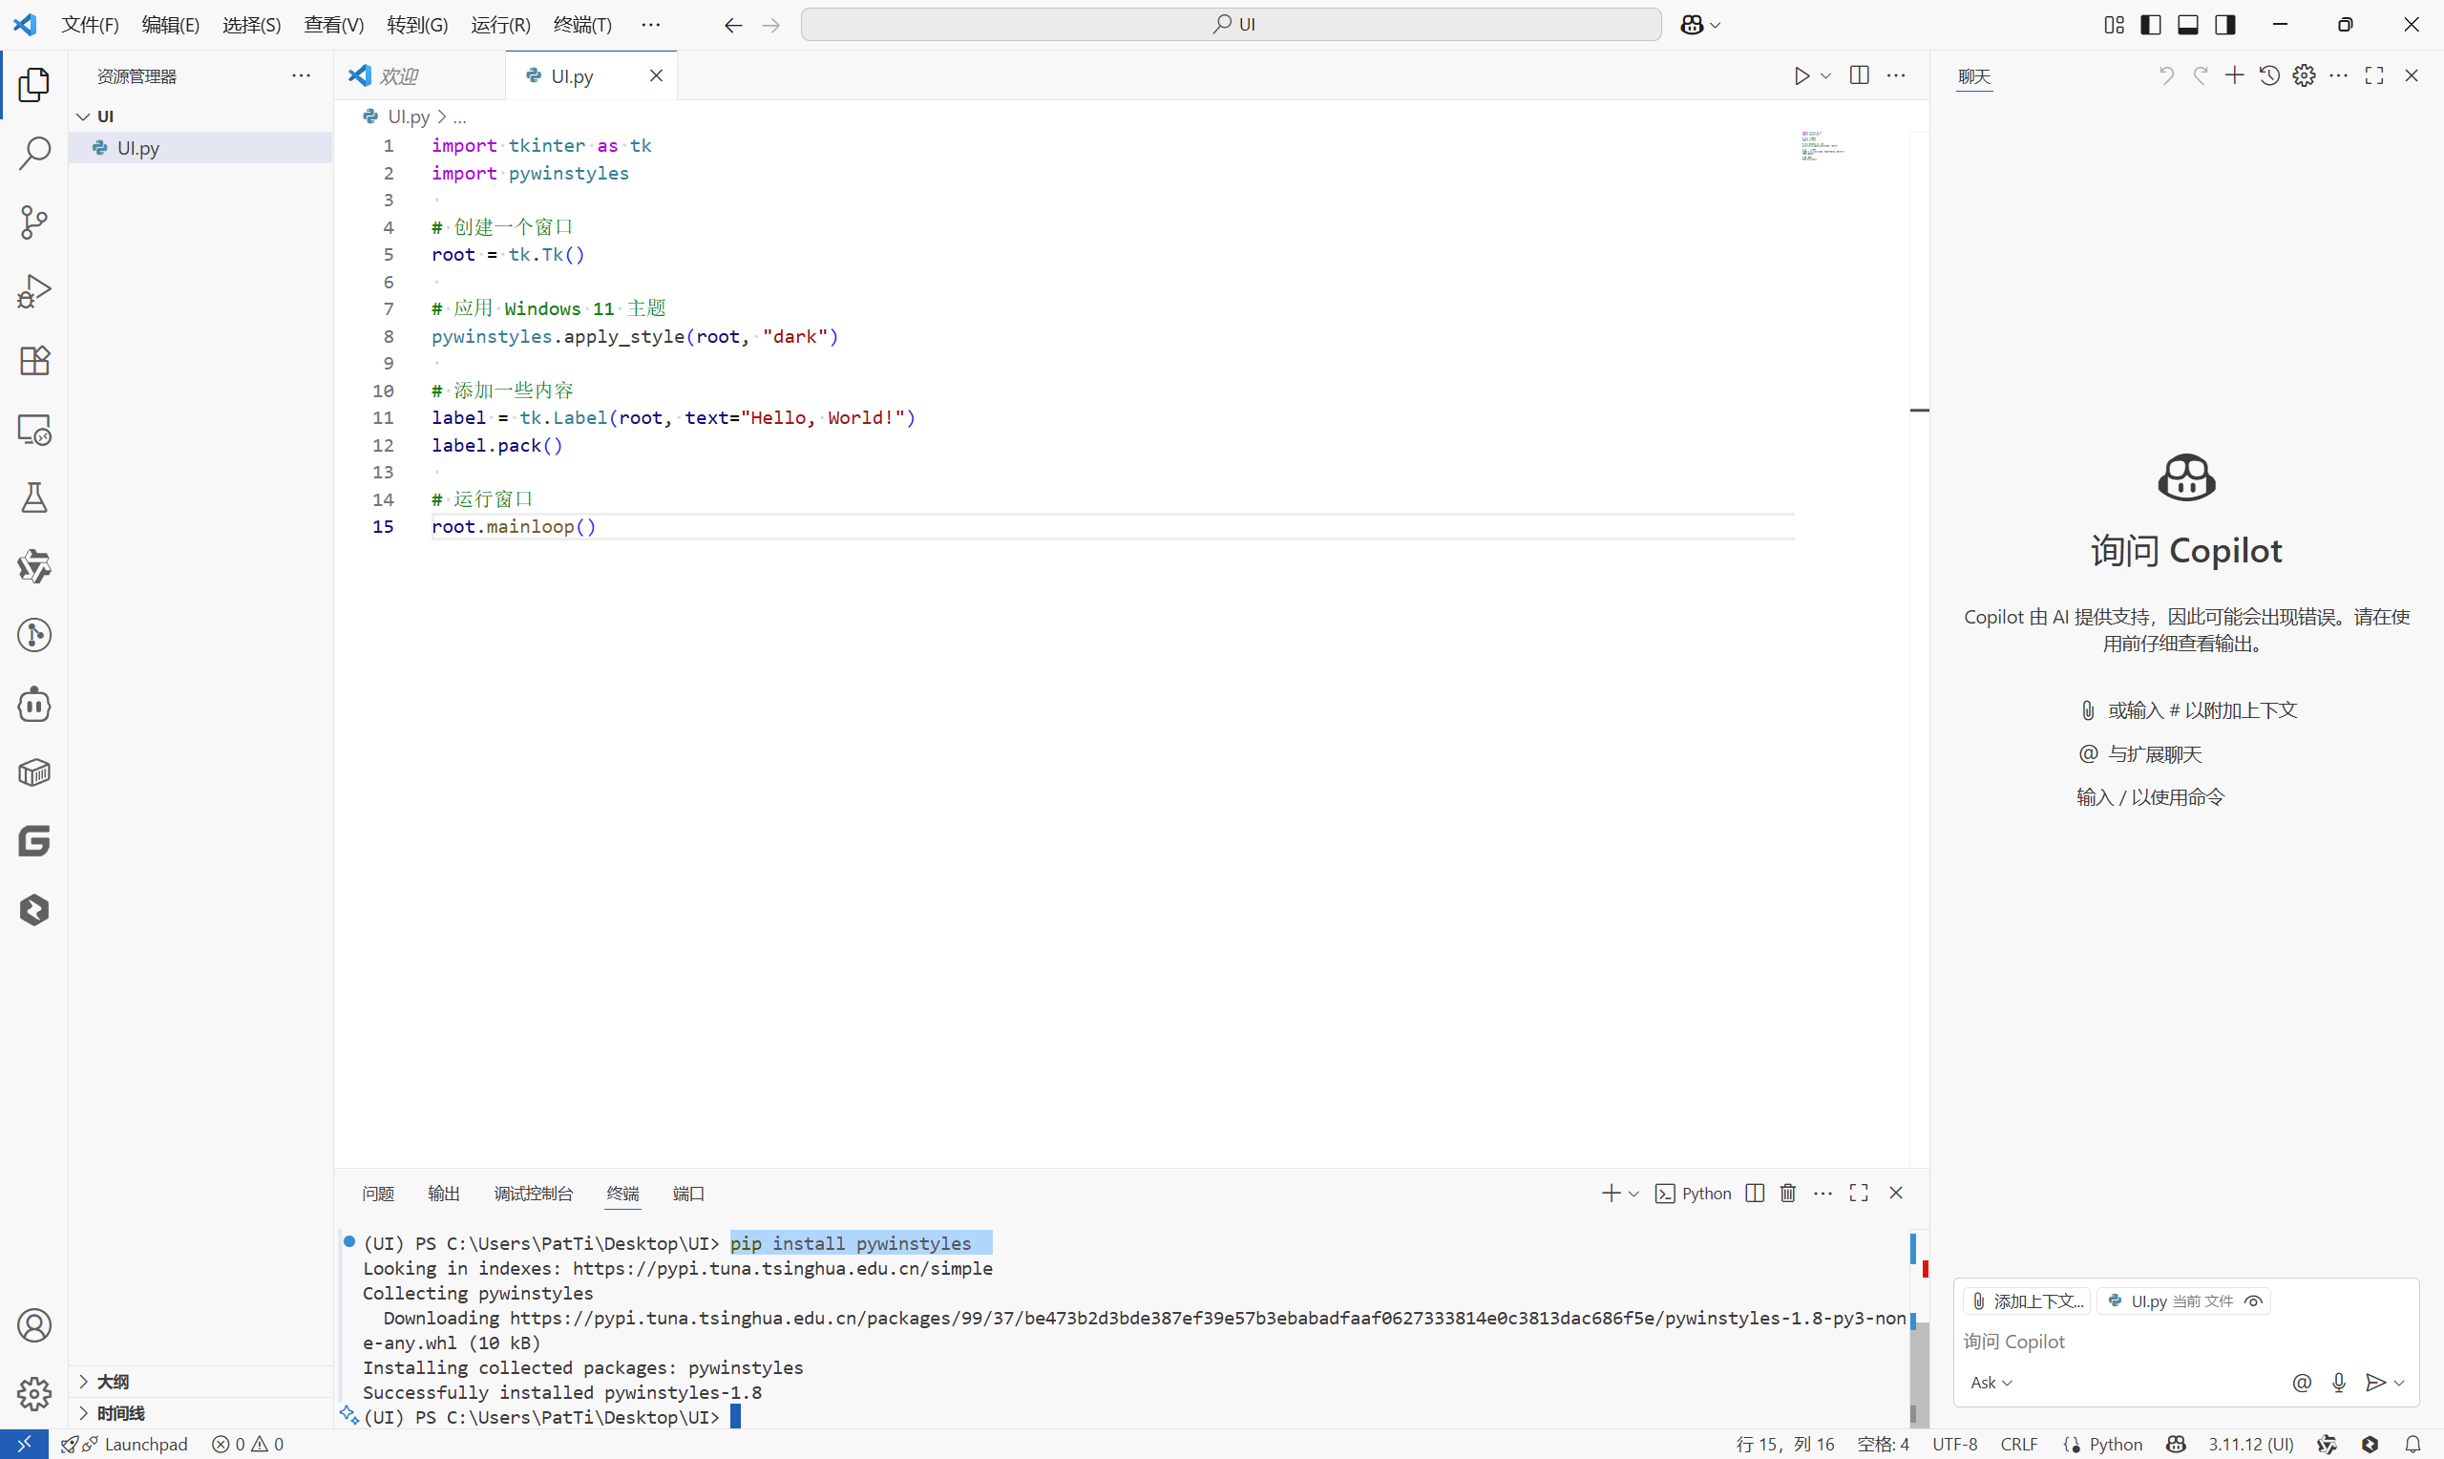This screenshot has height=1459, width=2444.
Task: Customize the editor layout
Action: pyautogui.click(x=2114, y=25)
